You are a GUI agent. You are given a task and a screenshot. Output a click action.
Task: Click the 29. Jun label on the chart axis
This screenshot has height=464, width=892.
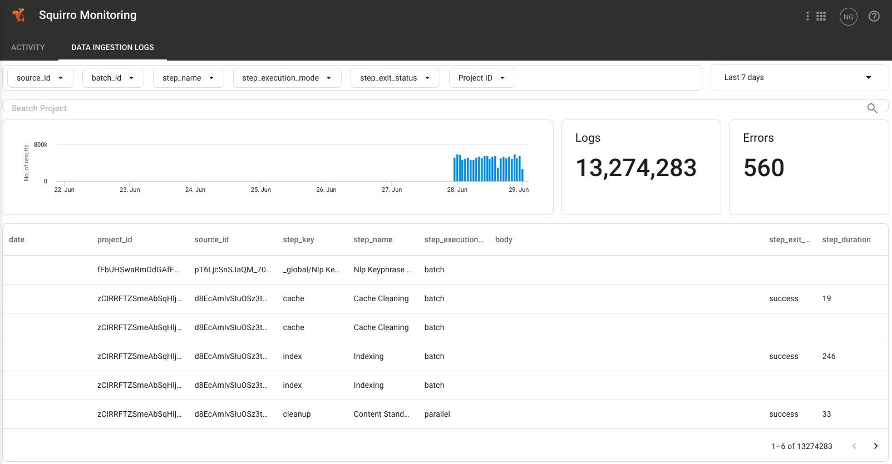click(x=519, y=189)
